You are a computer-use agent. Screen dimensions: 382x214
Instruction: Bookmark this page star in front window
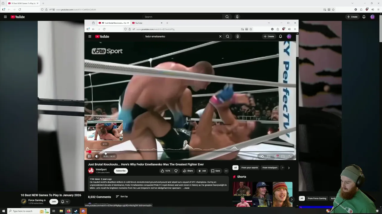click(x=251, y=29)
